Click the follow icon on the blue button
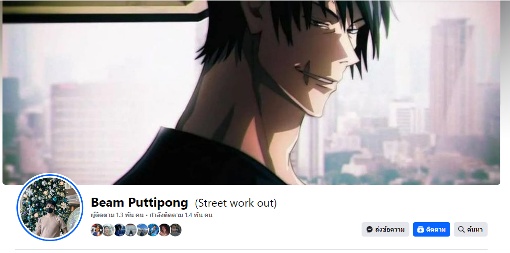Screen dimensions: 510x253 click(420, 230)
